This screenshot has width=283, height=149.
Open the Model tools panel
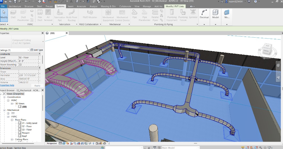pos(215,17)
